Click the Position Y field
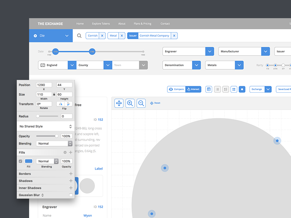The image size is (291, 218). click(64, 85)
